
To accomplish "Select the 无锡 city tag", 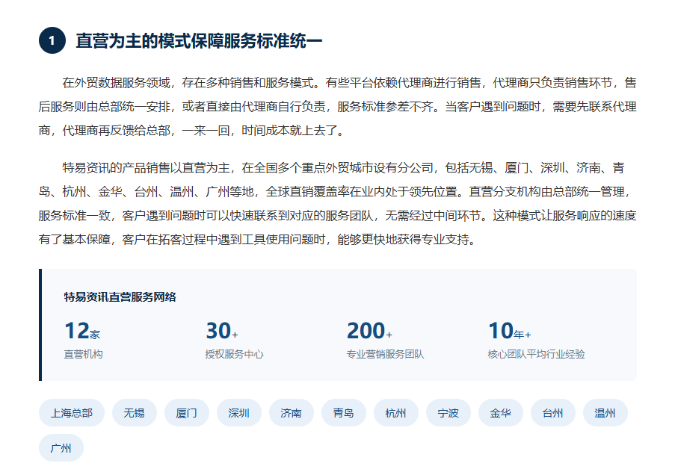I will click(x=135, y=412).
